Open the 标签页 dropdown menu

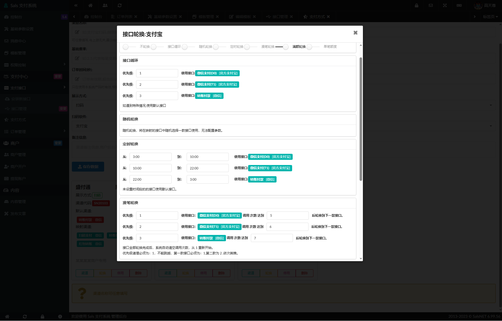pos(490,17)
